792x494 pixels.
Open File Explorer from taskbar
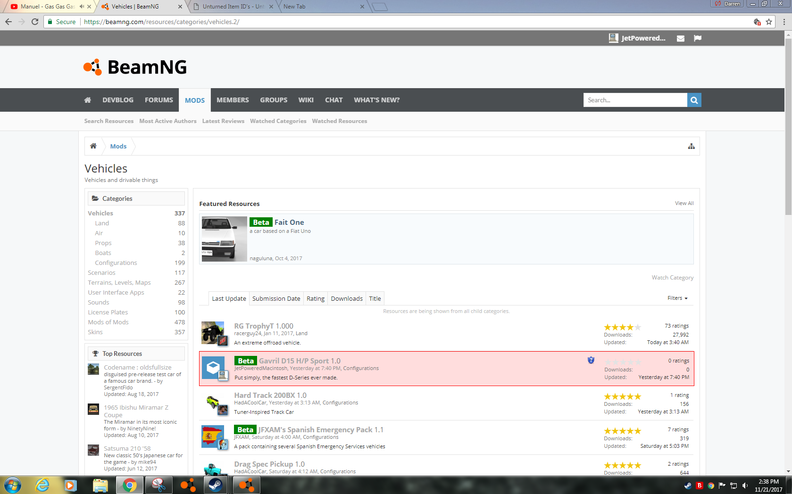pos(100,485)
